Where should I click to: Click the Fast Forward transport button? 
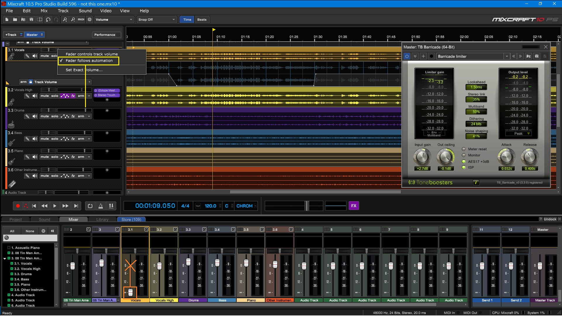[x=65, y=206]
